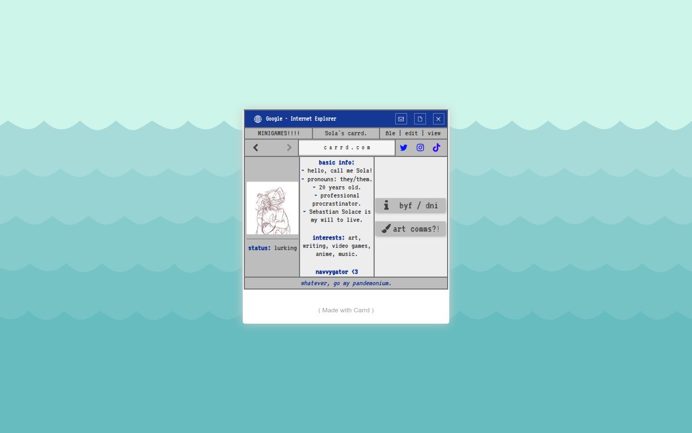
Task: Click the document page icon in title bar
Action: tap(420, 119)
